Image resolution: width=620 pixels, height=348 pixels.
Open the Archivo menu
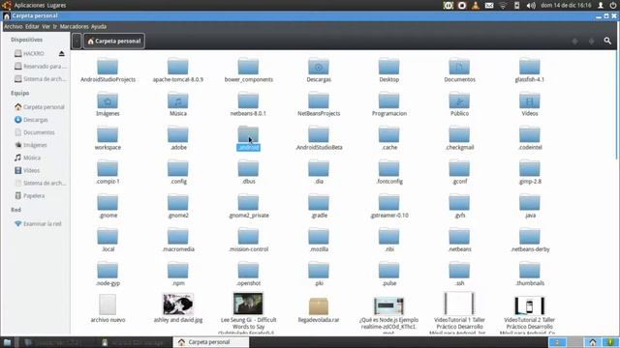[14, 27]
